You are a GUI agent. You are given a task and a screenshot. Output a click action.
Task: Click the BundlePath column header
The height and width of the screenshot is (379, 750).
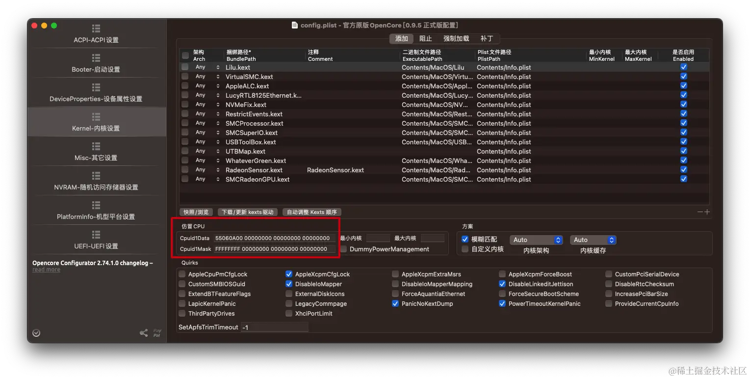[x=265, y=55]
